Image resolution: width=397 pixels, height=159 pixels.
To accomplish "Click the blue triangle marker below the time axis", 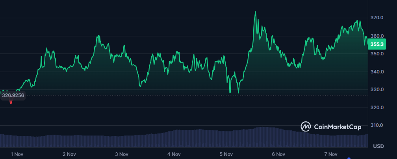I will (349, 158).
